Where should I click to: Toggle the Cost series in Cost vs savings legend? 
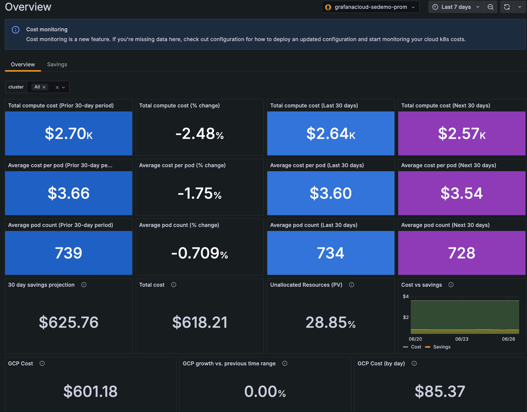pos(416,347)
